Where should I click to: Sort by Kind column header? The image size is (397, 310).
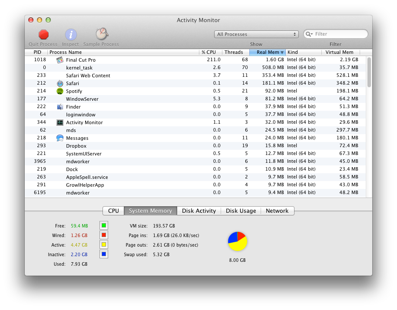(304, 52)
